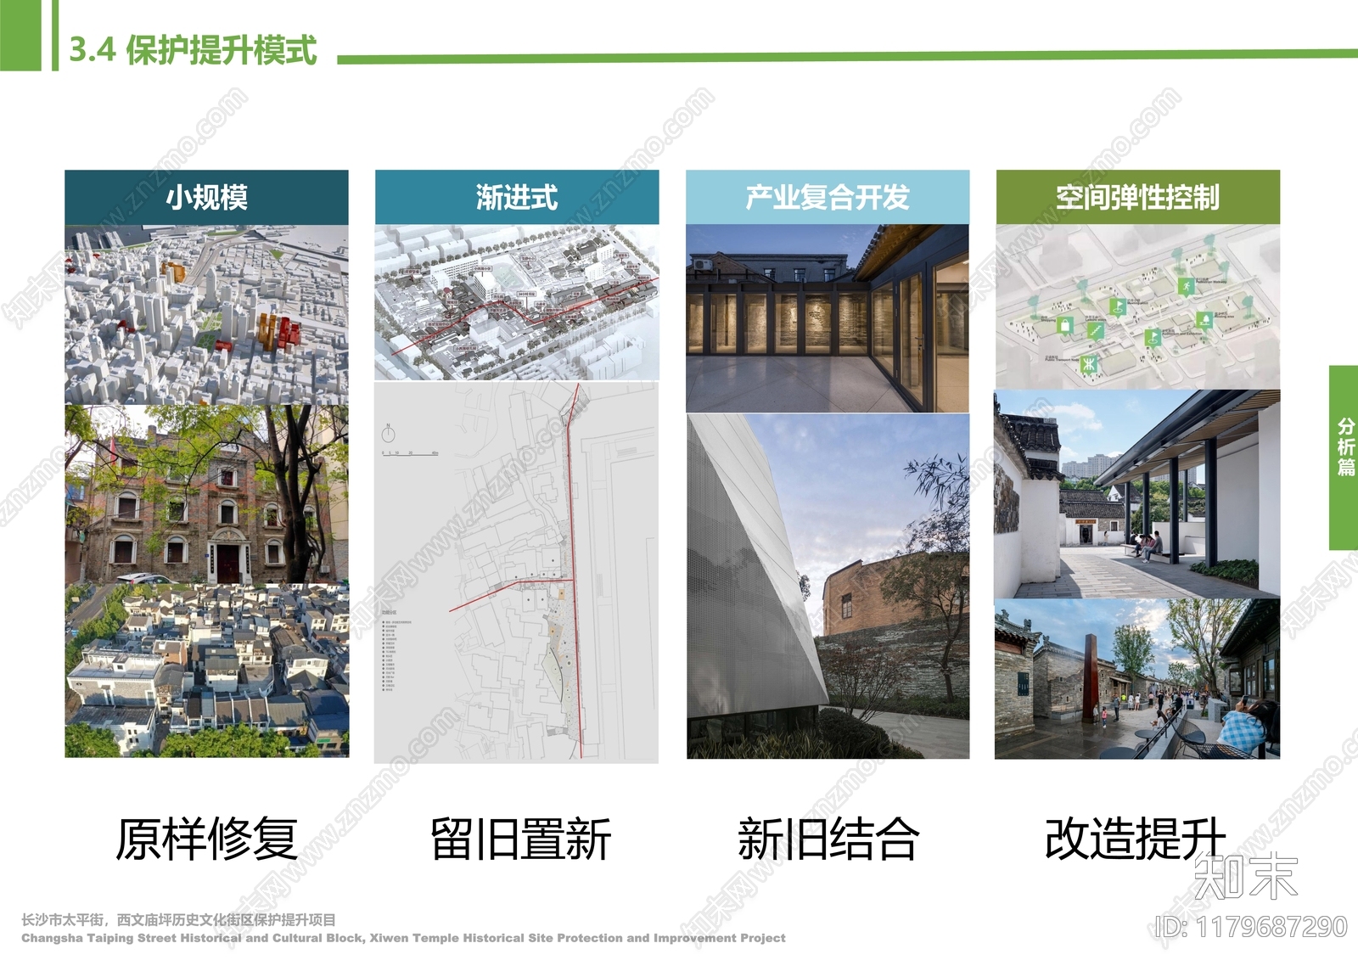Click the 空间弹性控制 column header
This screenshot has height=960, width=1358.
tap(1137, 197)
